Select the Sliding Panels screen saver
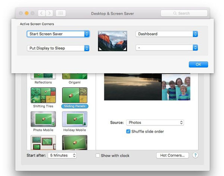The width and height of the screenshot is (224, 176). tap(74, 95)
